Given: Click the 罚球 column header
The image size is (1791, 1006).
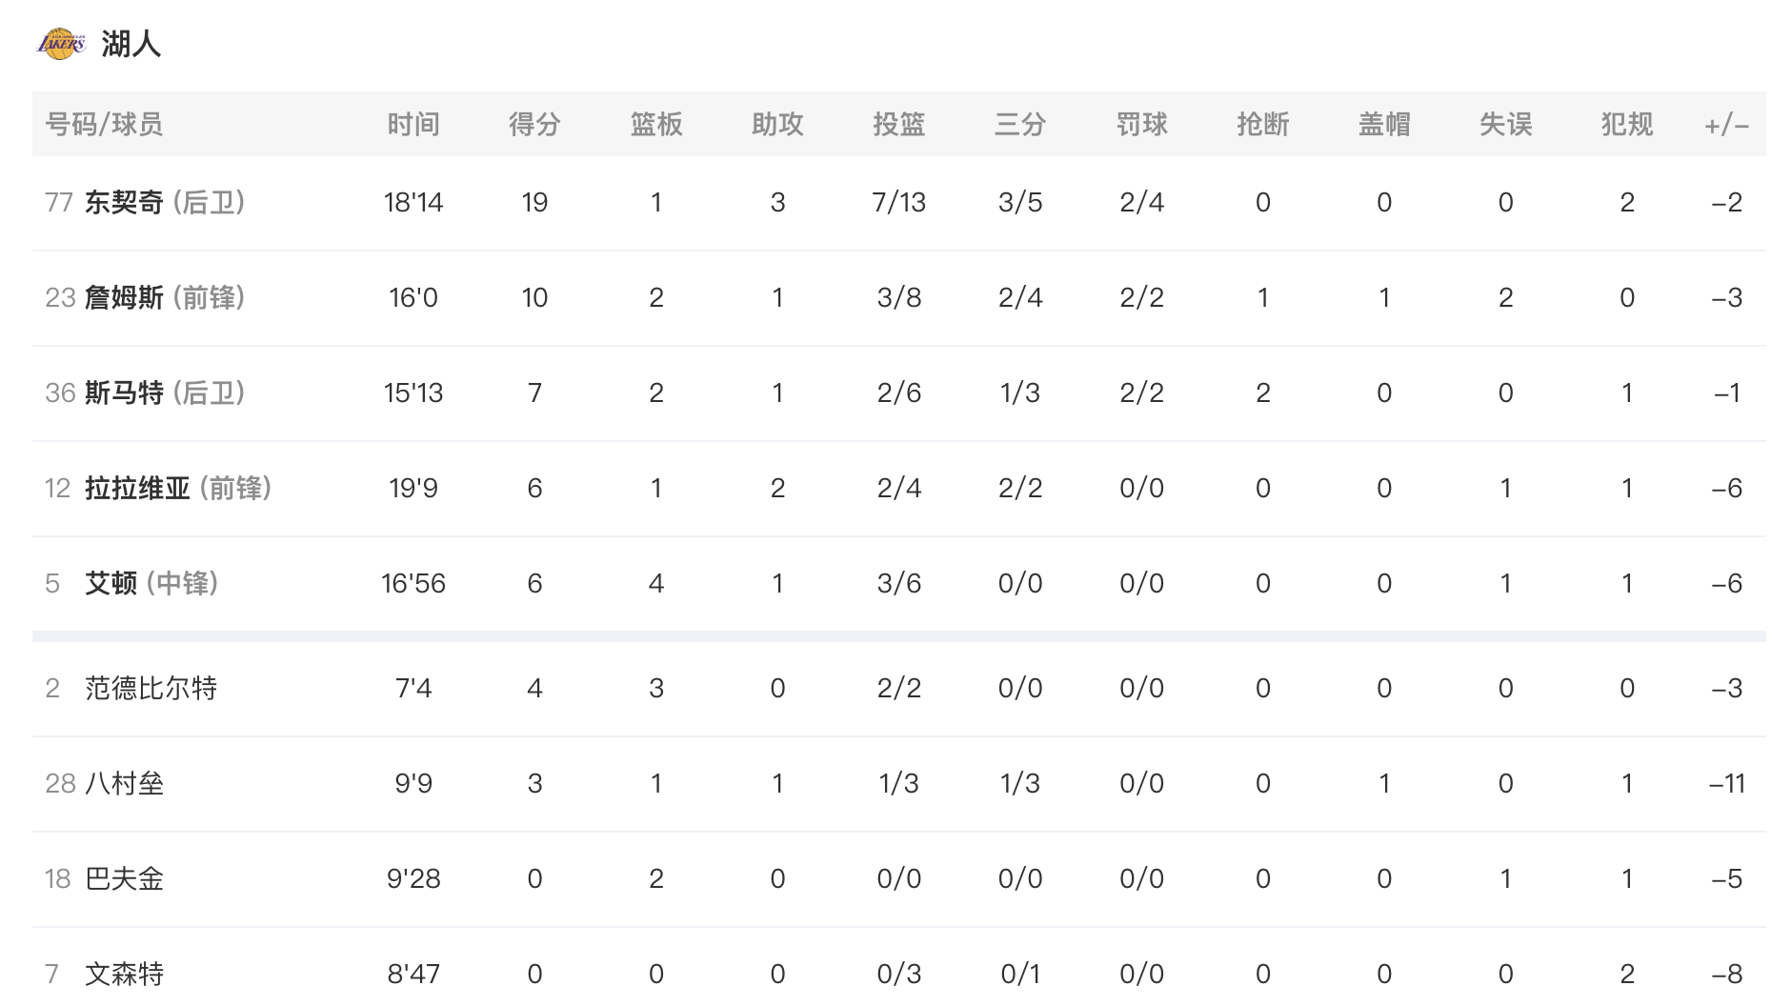Looking at the screenshot, I should click(1141, 124).
